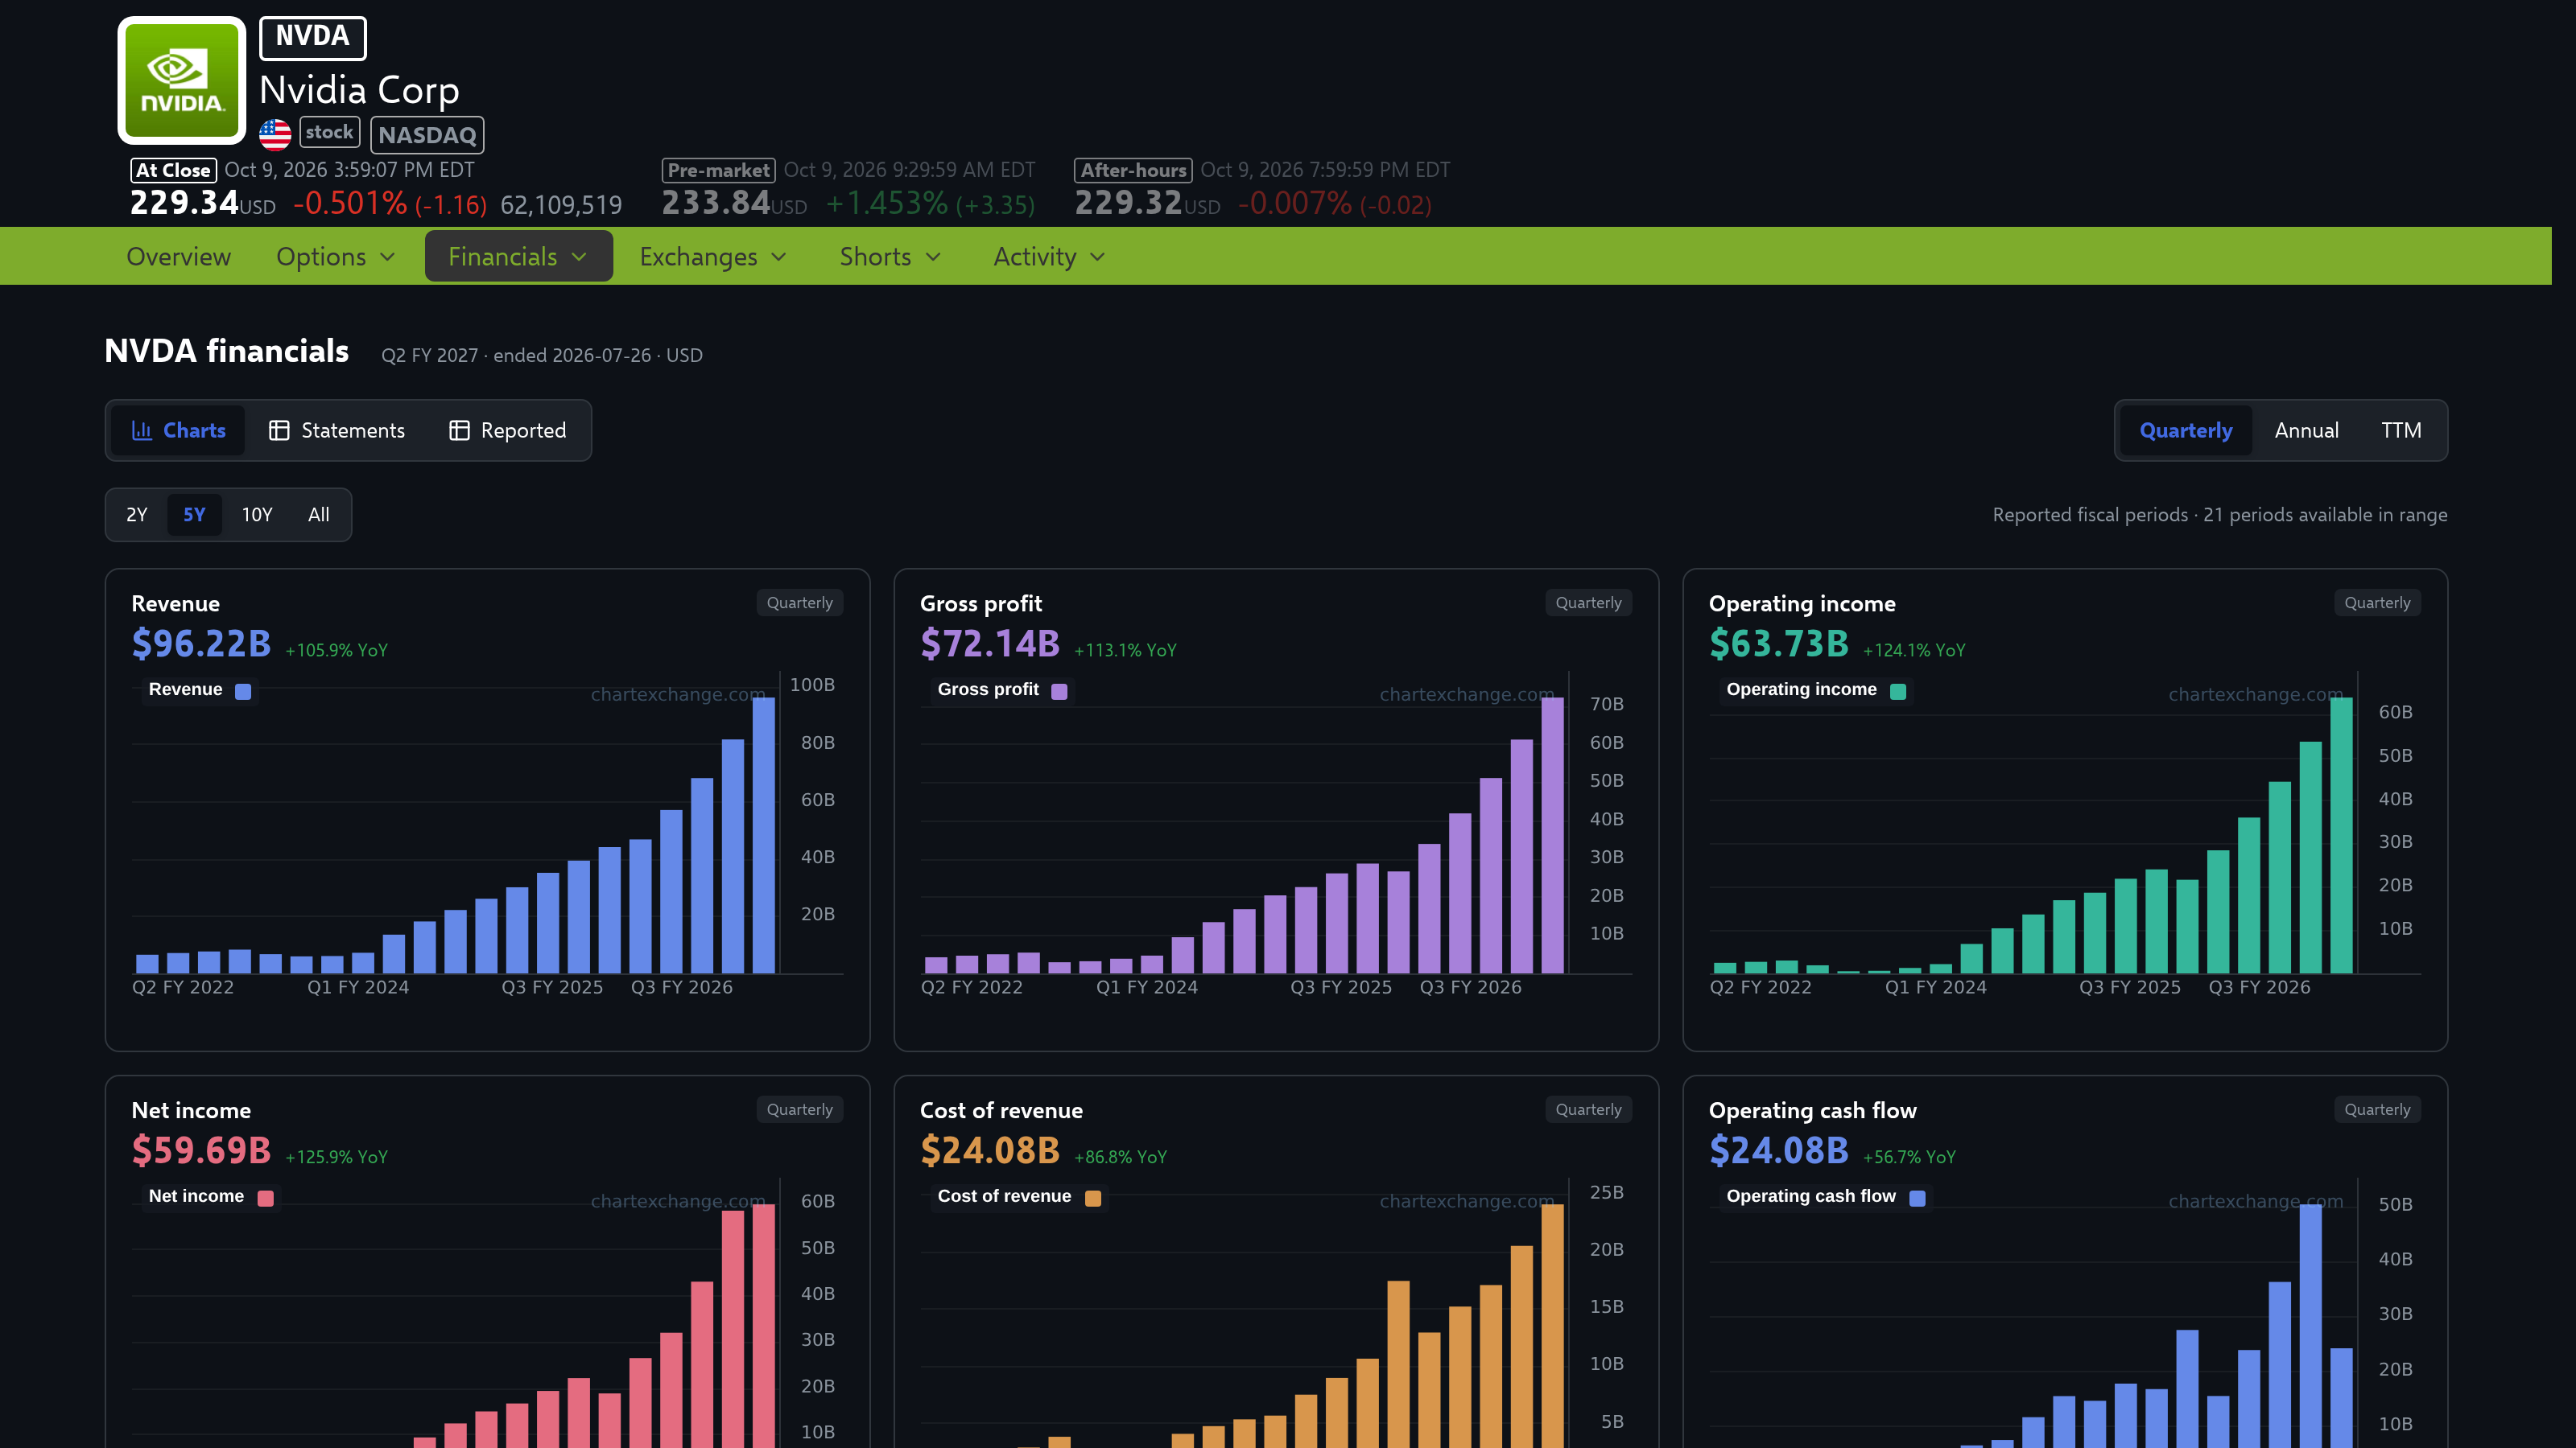Viewport: 2576px width, 1448px height.
Task: Switch to the Reported tab
Action: pyautogui.click(x=508, y=430)
